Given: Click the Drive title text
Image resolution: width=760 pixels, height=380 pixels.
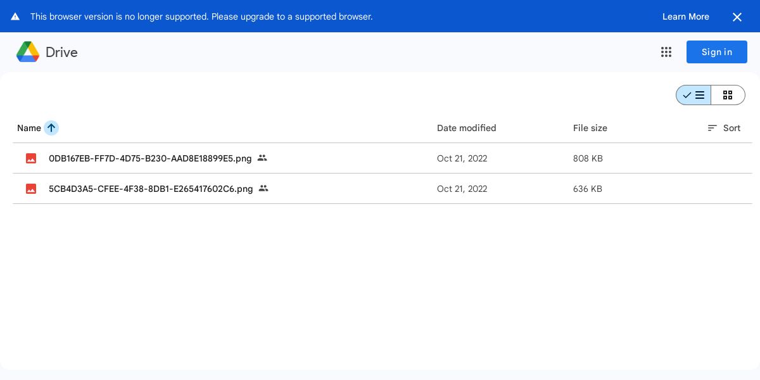Looking at the screenshot, I should click(x=61, y=52).
